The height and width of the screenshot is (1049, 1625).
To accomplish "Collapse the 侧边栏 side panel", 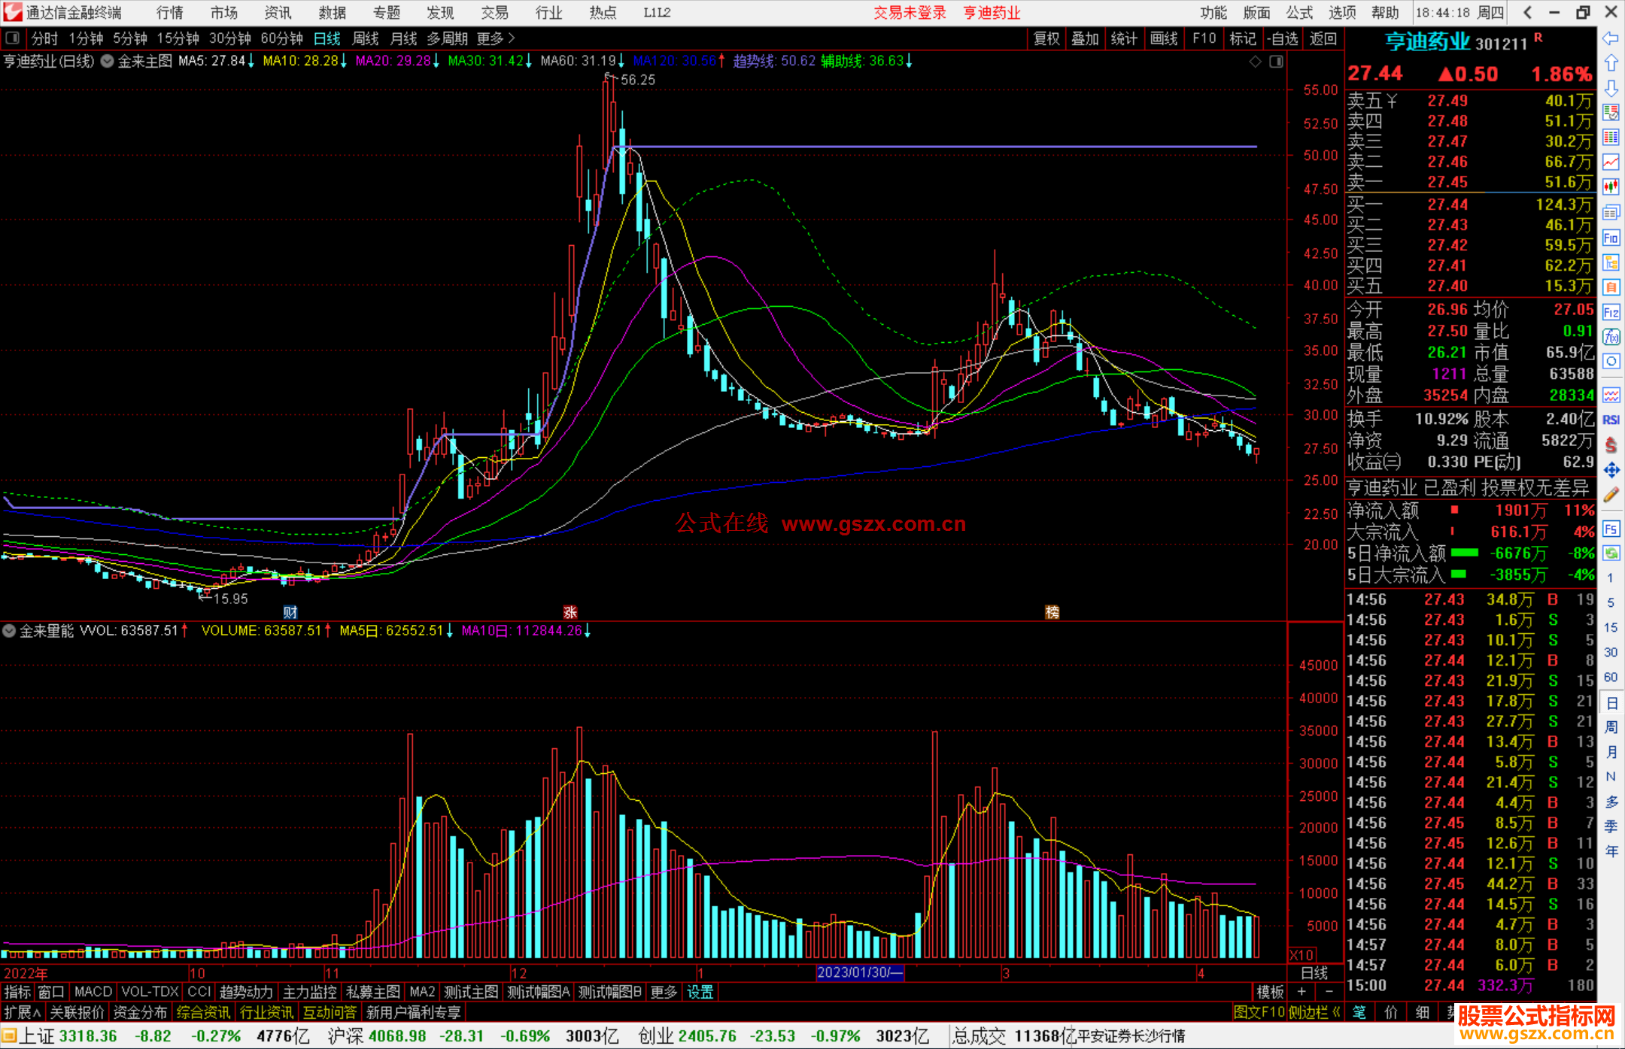I will click(x=1315, y=1013).
